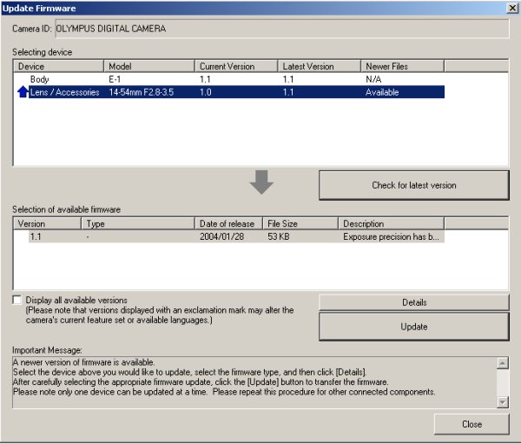Screen dimensions: 521x444
Task: Click the Type column header
Action: pyautogui.click(x=138, y=223)
